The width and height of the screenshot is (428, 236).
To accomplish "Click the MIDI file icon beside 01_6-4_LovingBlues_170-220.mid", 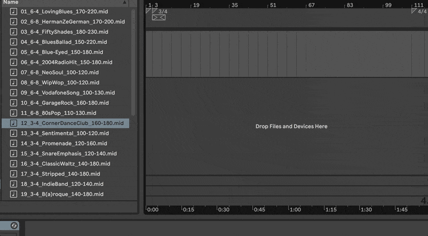I will click(x=13, y=11).
